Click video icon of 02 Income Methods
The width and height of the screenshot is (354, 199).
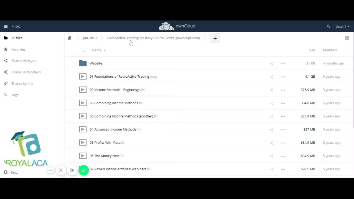click(83, 90)
